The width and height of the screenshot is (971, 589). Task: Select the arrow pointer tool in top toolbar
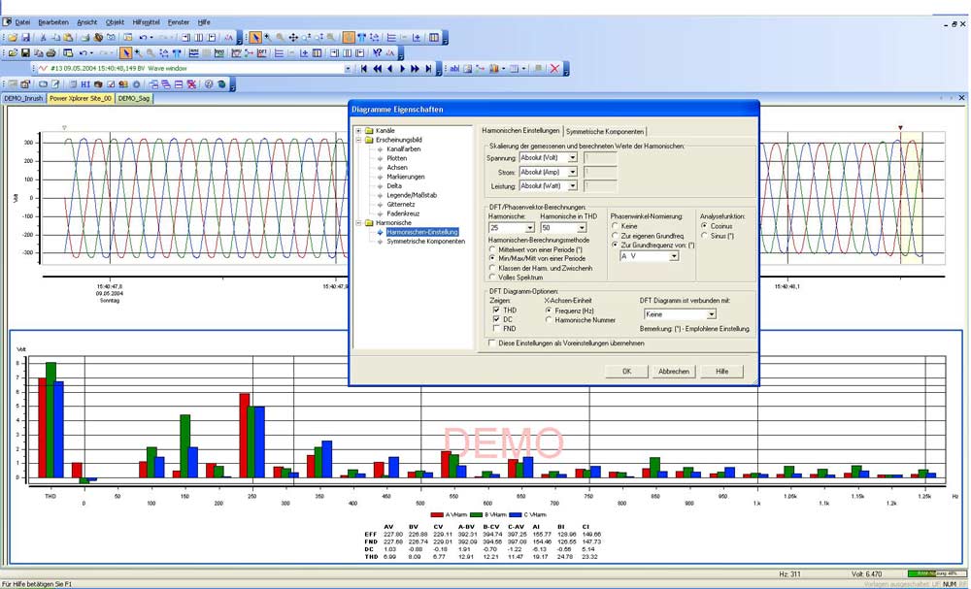[x=255, y=37]
